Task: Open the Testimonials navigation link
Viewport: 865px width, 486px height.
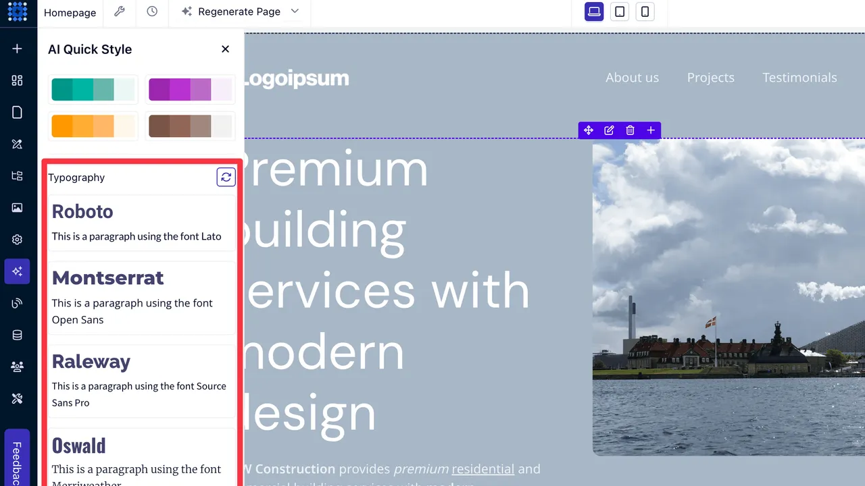Action: pos(799,78)
